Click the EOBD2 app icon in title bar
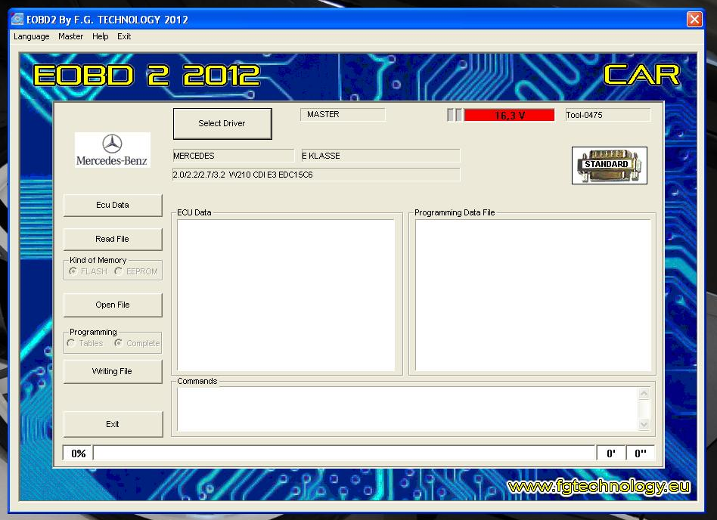The width and height of the screenshot is (717, 520). click(x=17, y=20)
